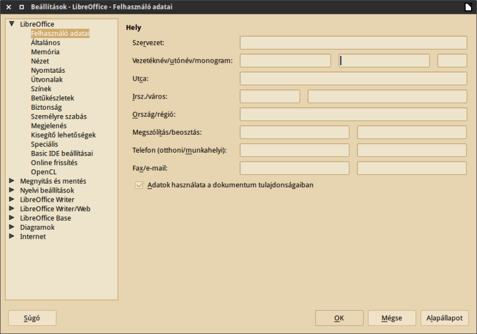Image resolution: width=477 pixels, height=334 pixels.
Task: Expand the Internet node
Action: (x=11, y=236)
